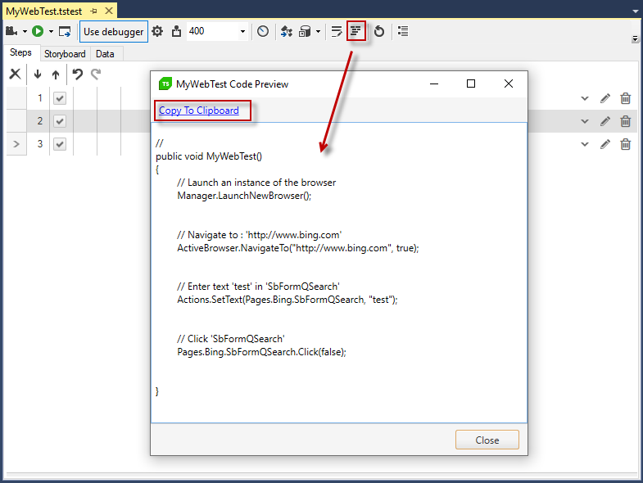Minimize the MyWebTest Code Preview window
643x483 pixels.
[434, 84]
